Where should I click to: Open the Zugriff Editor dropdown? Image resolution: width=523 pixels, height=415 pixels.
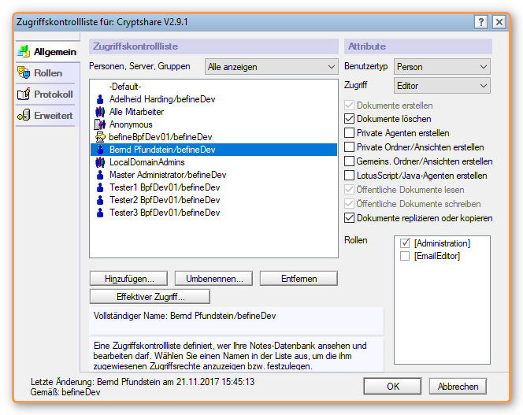[442, 86]
